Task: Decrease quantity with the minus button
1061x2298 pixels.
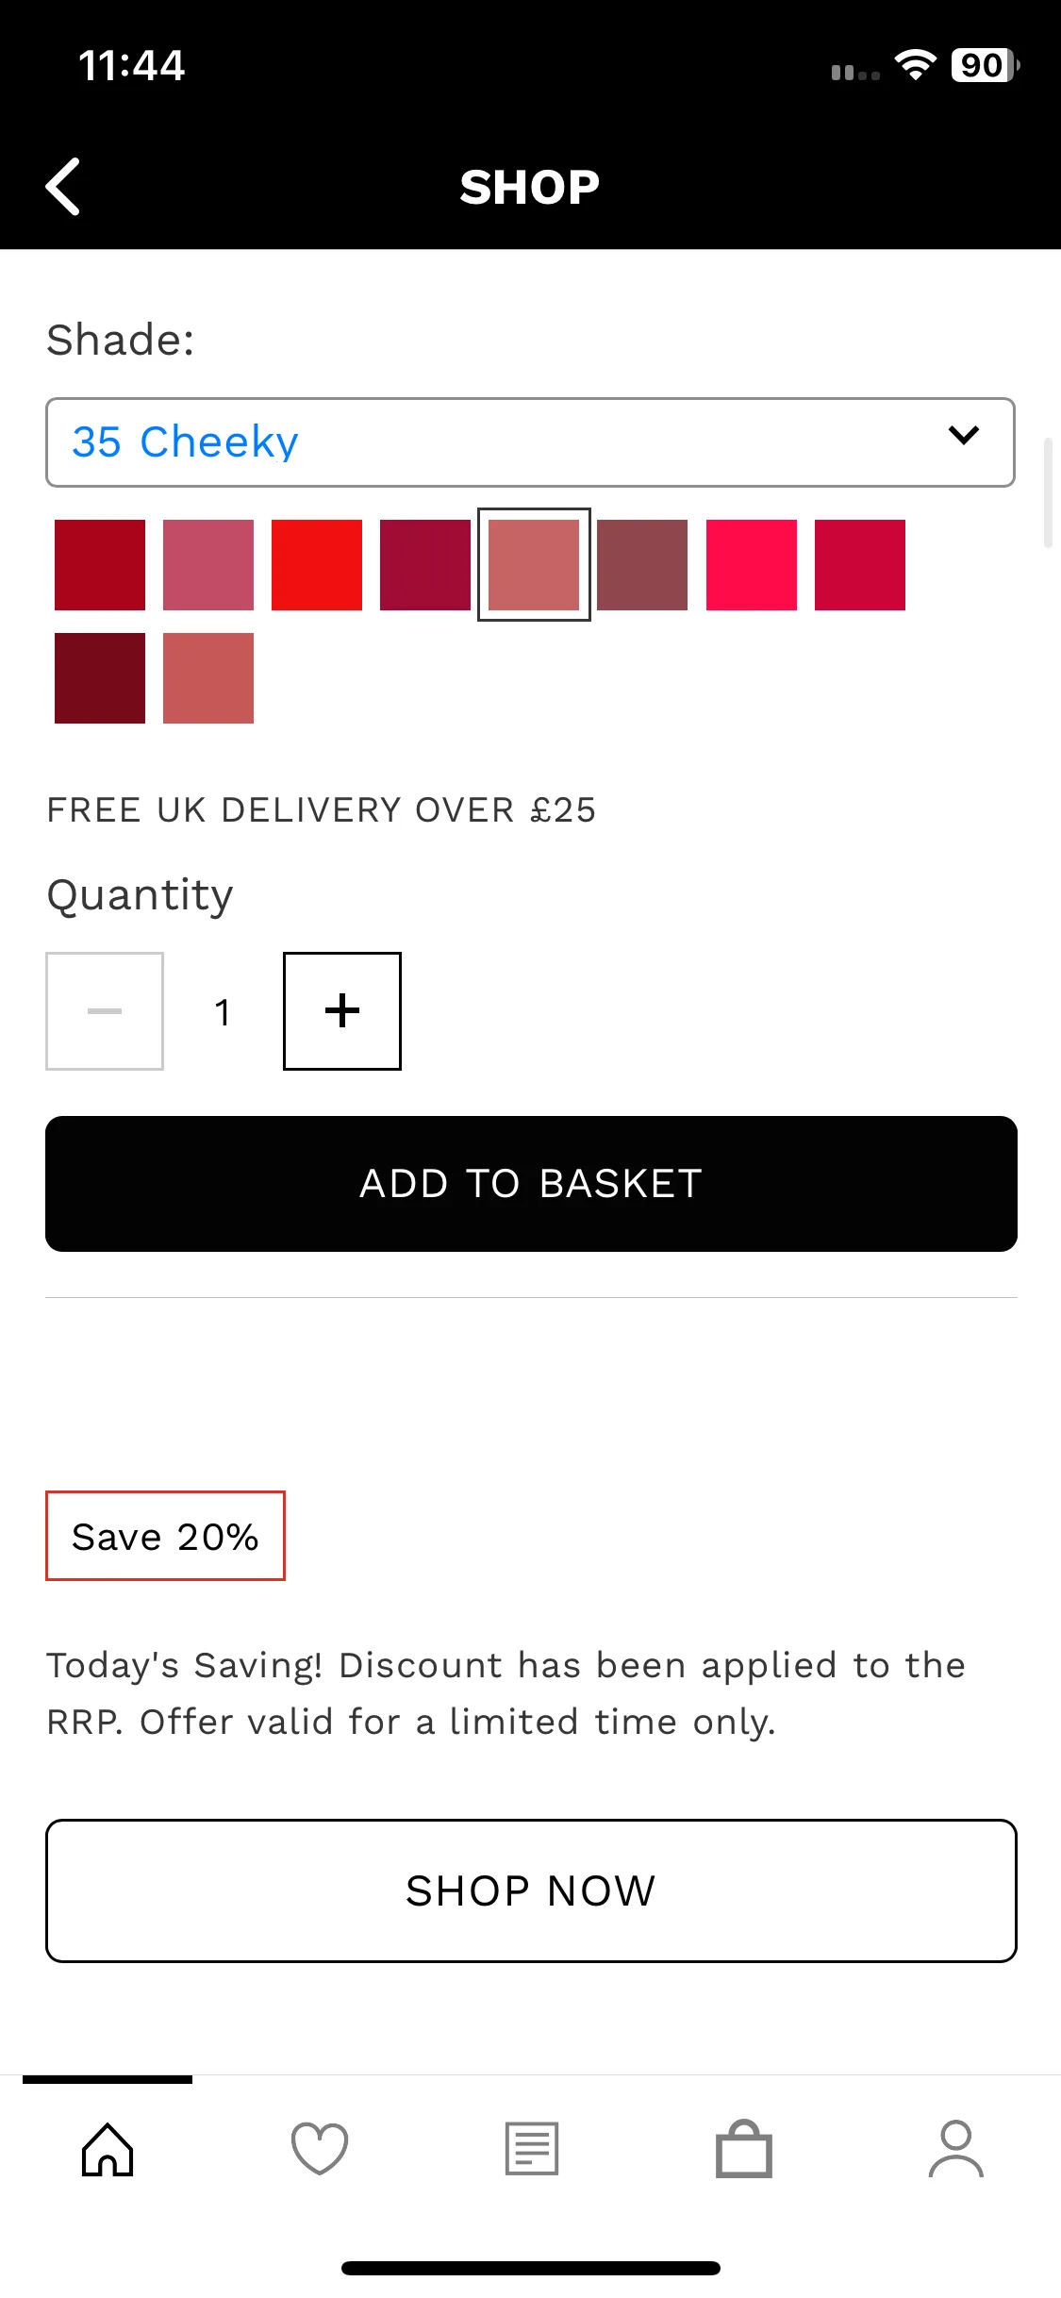Action: [x=105, y=1011]
